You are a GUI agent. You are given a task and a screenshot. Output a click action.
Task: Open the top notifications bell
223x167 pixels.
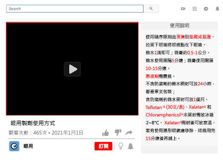click(x=217, y=9)
